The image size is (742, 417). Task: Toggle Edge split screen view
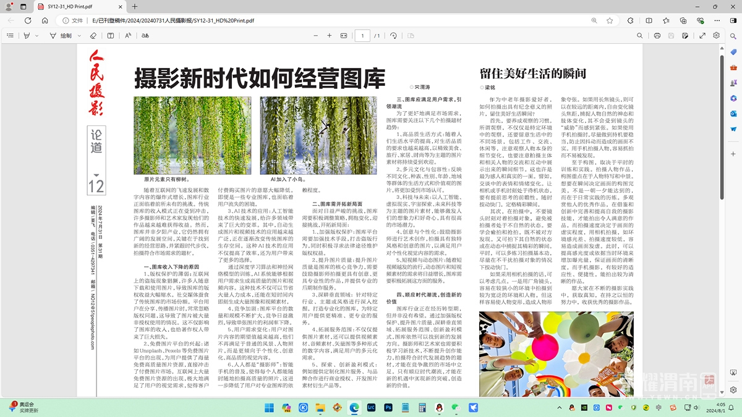[x=649, y=20]
